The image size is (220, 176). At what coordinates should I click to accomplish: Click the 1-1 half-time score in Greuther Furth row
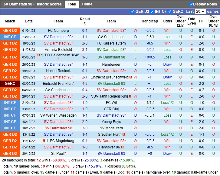(201, 134)
